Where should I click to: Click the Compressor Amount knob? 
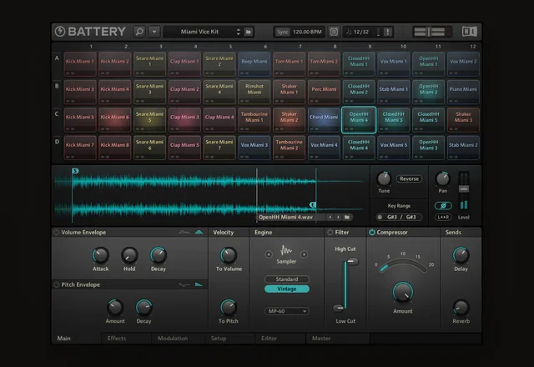point(403,292)
